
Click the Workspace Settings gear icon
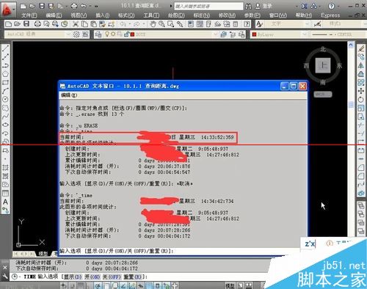point(76,34)
